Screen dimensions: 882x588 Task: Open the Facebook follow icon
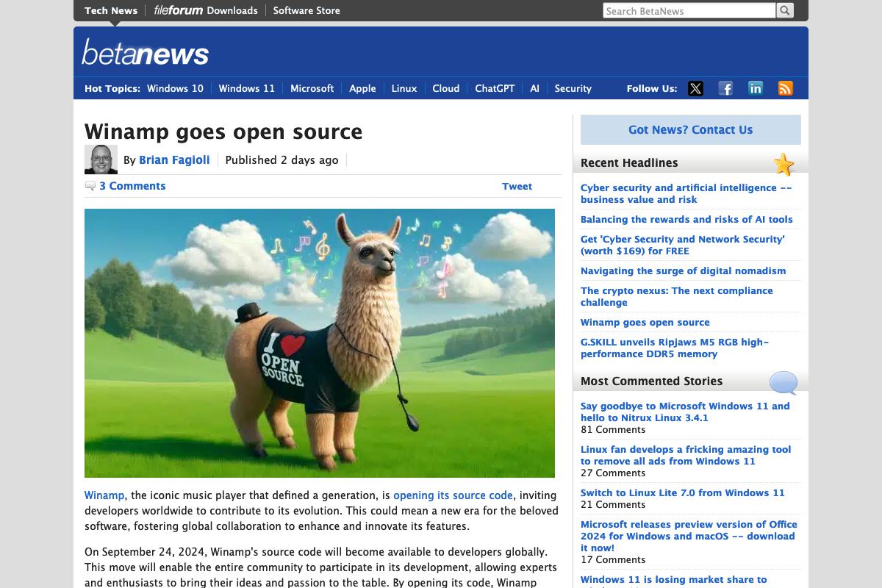pyautogui.click(x=725, y=88)
